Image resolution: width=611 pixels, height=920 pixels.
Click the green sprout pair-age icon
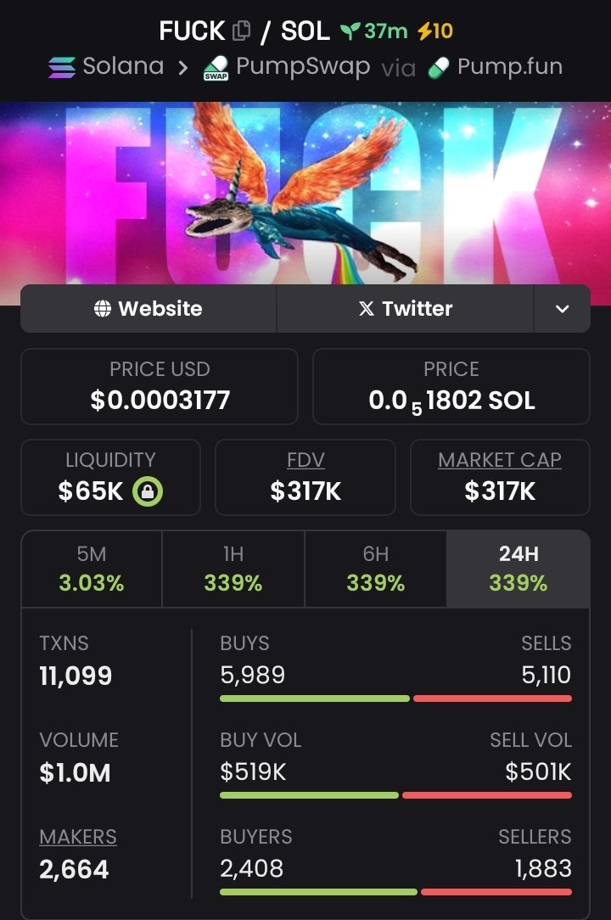click(x=350, y=31)
